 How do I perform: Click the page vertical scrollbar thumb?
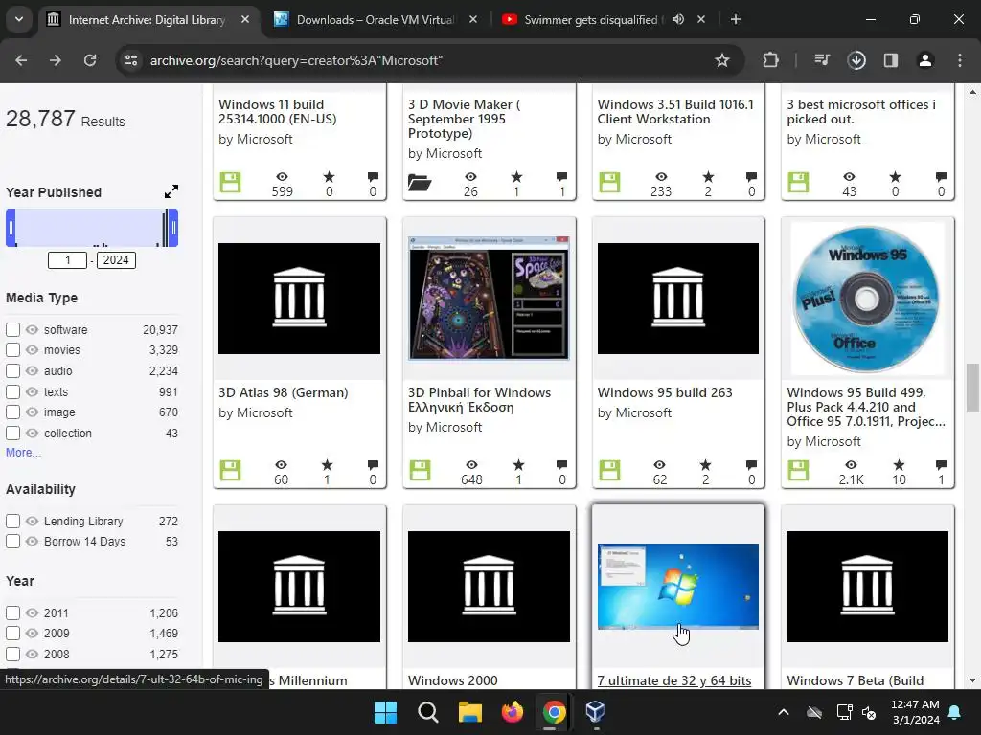pos(972,387)
